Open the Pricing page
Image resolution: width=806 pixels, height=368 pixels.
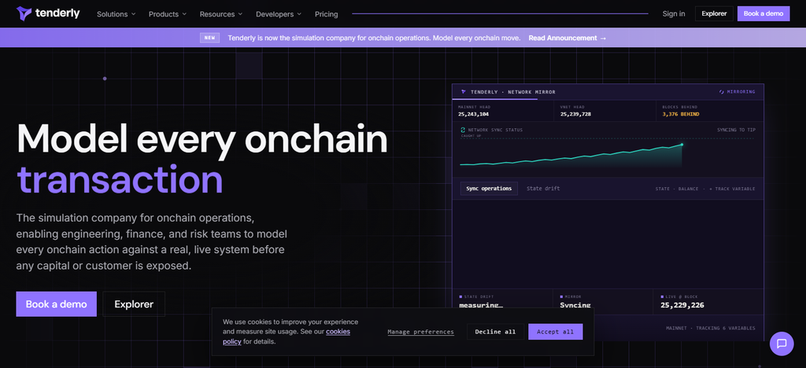coord(327,14)
